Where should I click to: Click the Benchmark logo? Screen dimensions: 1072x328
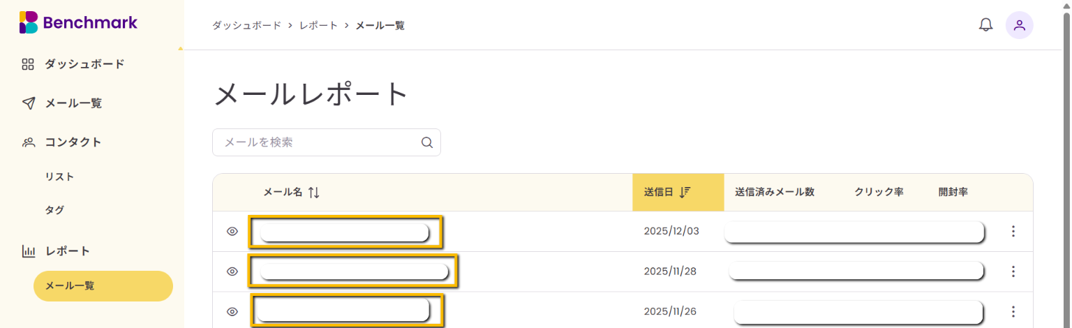[78, 22]
